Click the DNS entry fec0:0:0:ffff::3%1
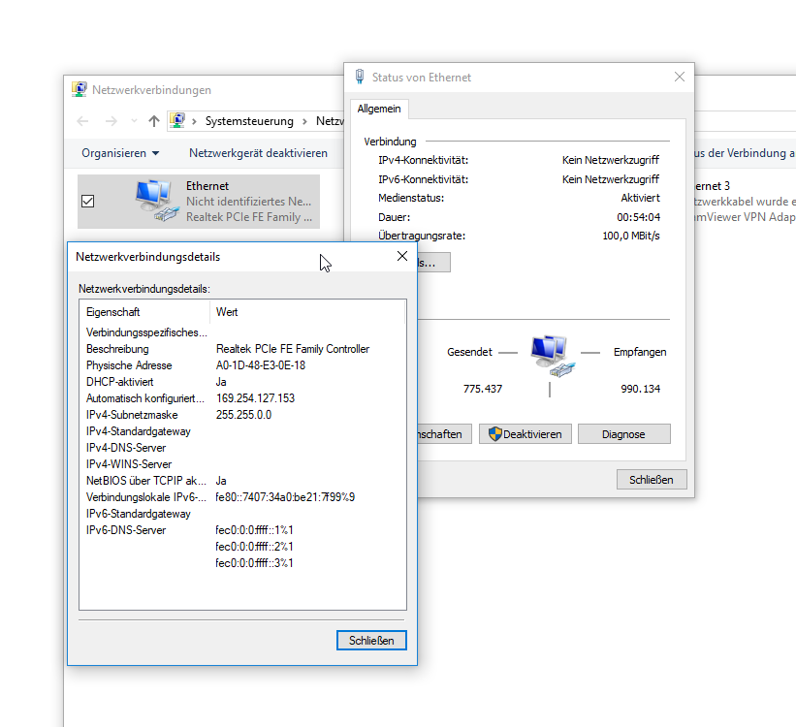The width and height of the screenshot is (796, 727). [254, 563]
